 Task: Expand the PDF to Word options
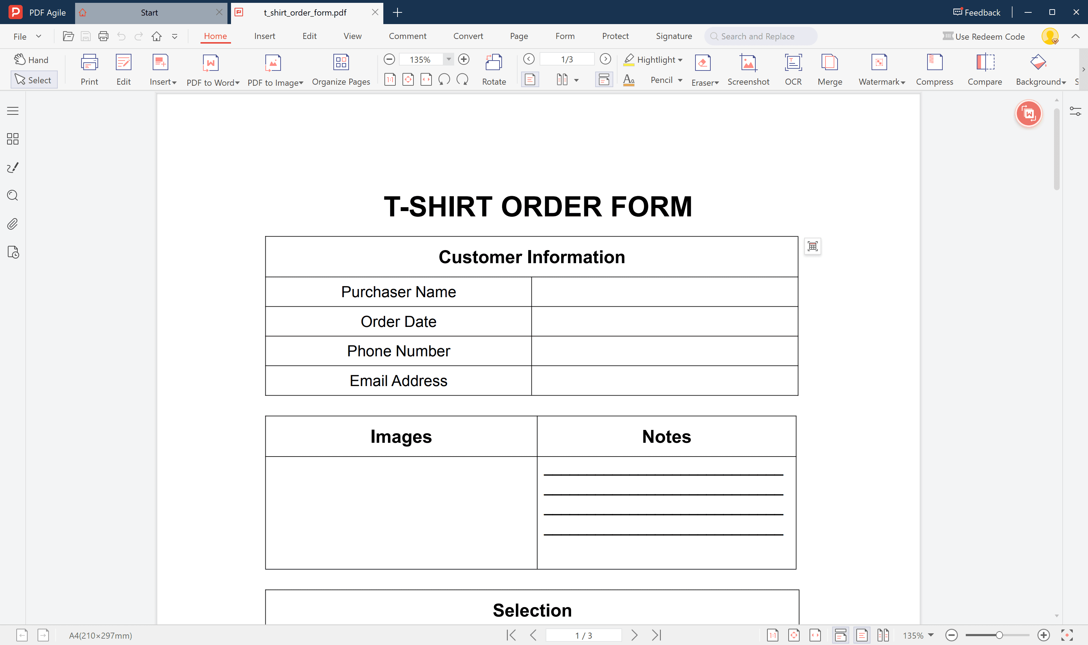[237, 83]
